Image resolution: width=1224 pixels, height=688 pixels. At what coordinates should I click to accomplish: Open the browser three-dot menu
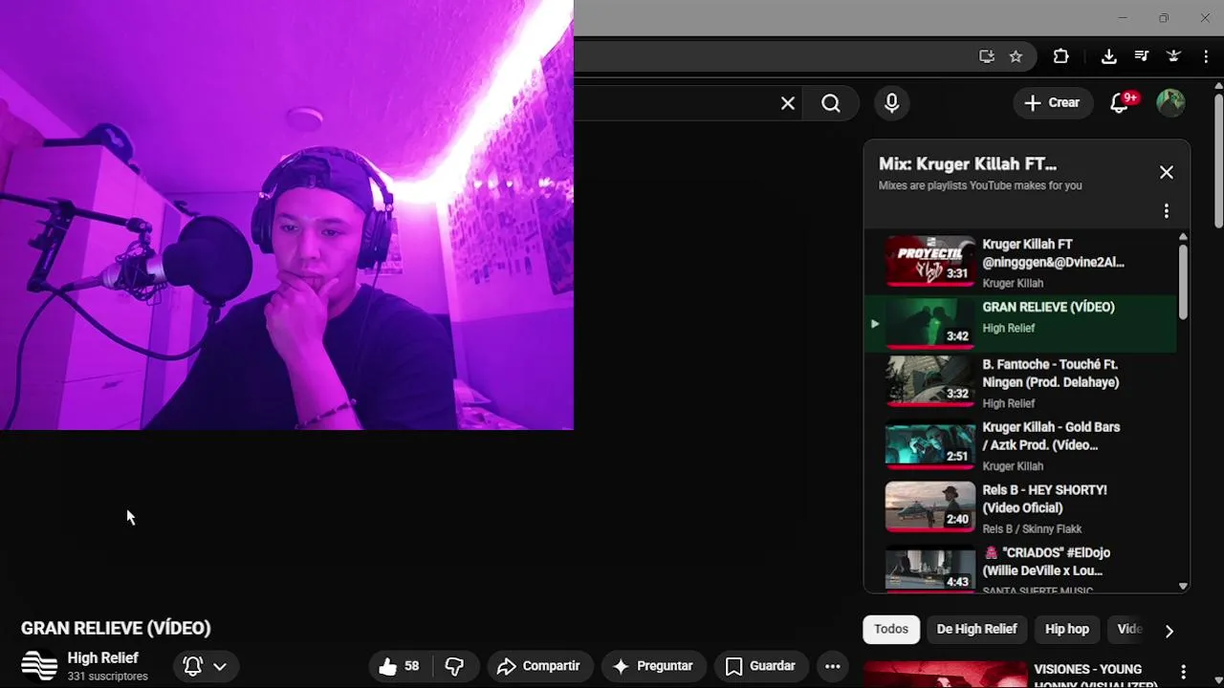coord(1206,56)
